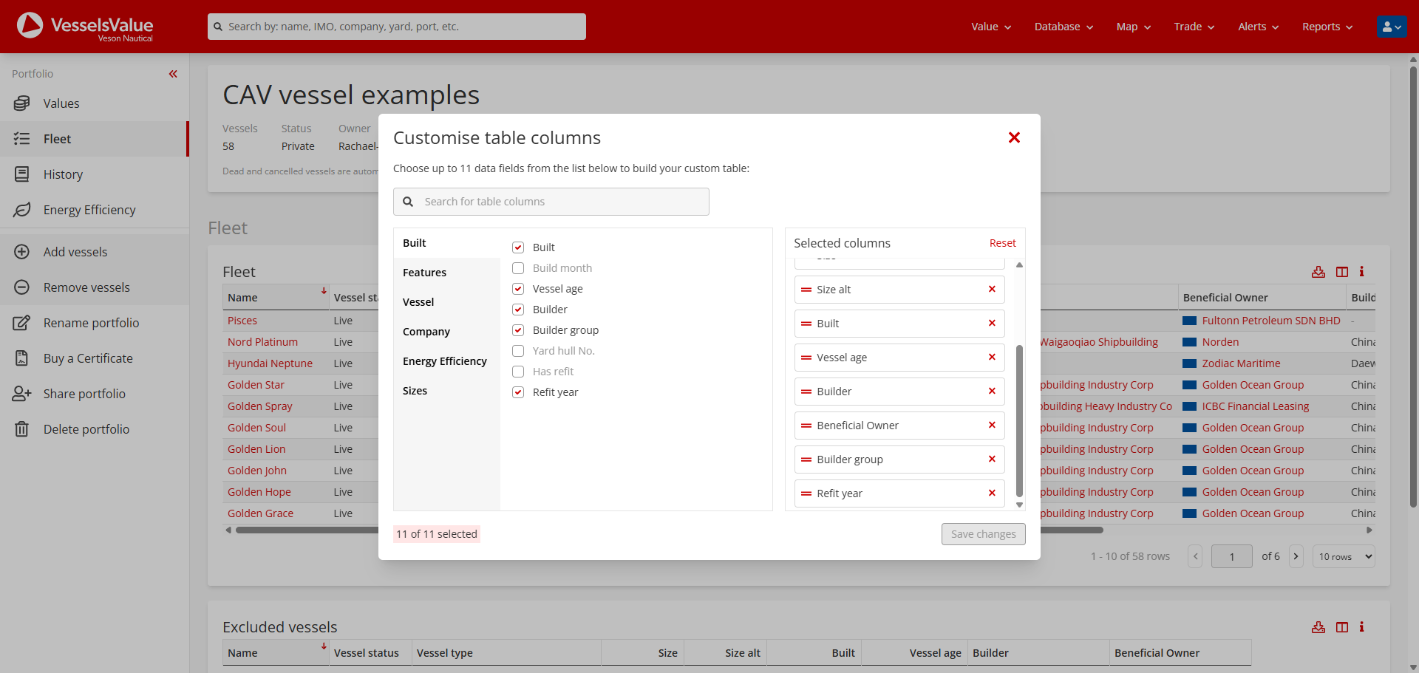Screen dimensions: 1419x673
Task: Switch to the Energy Efficiency category
Action: tap(444, 361)
